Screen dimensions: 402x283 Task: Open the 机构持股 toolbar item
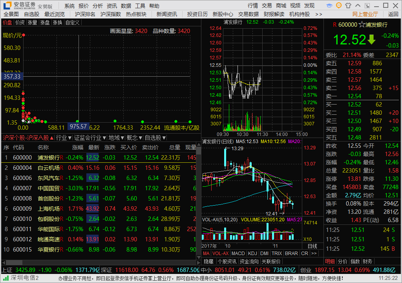pos(300,15)
